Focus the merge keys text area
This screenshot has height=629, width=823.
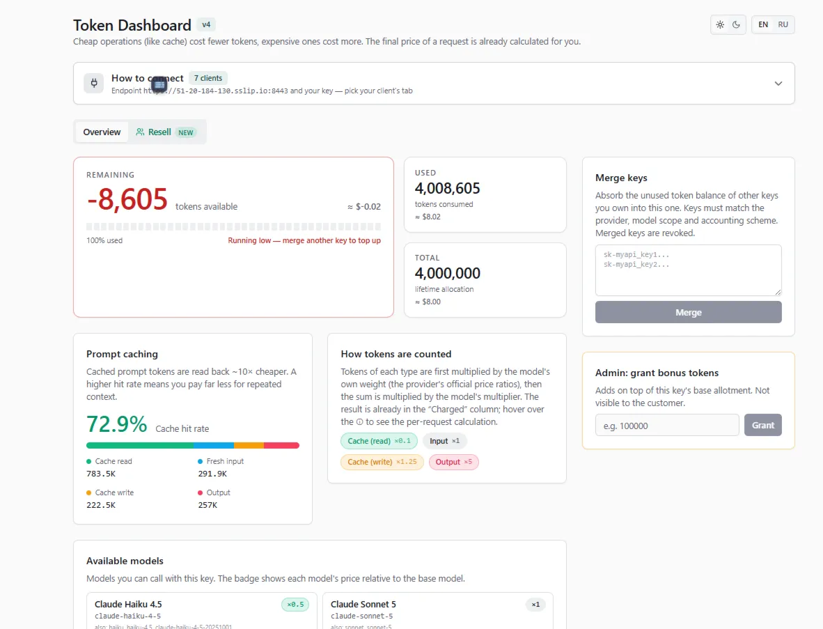pyautogui.click(x=688, y=270)
